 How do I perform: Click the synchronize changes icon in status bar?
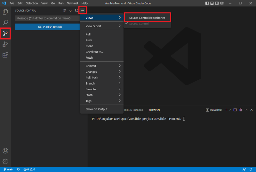coord(18,169)
